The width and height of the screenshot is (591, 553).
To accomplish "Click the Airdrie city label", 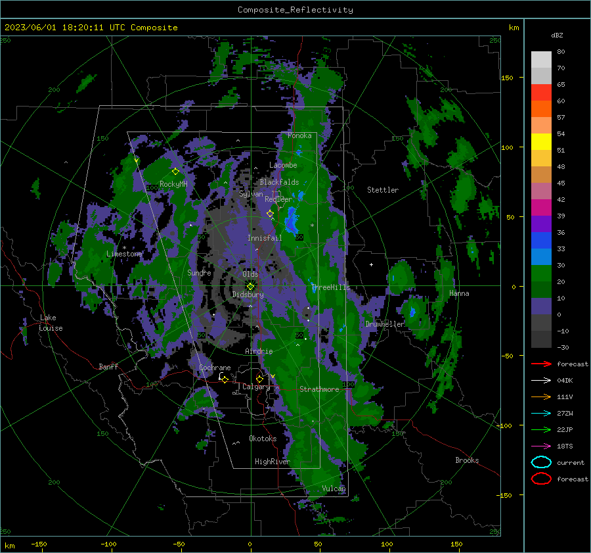I will (259, 351).
